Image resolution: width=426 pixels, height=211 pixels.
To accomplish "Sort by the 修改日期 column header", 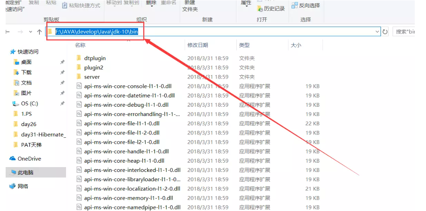I will point(198,45).
